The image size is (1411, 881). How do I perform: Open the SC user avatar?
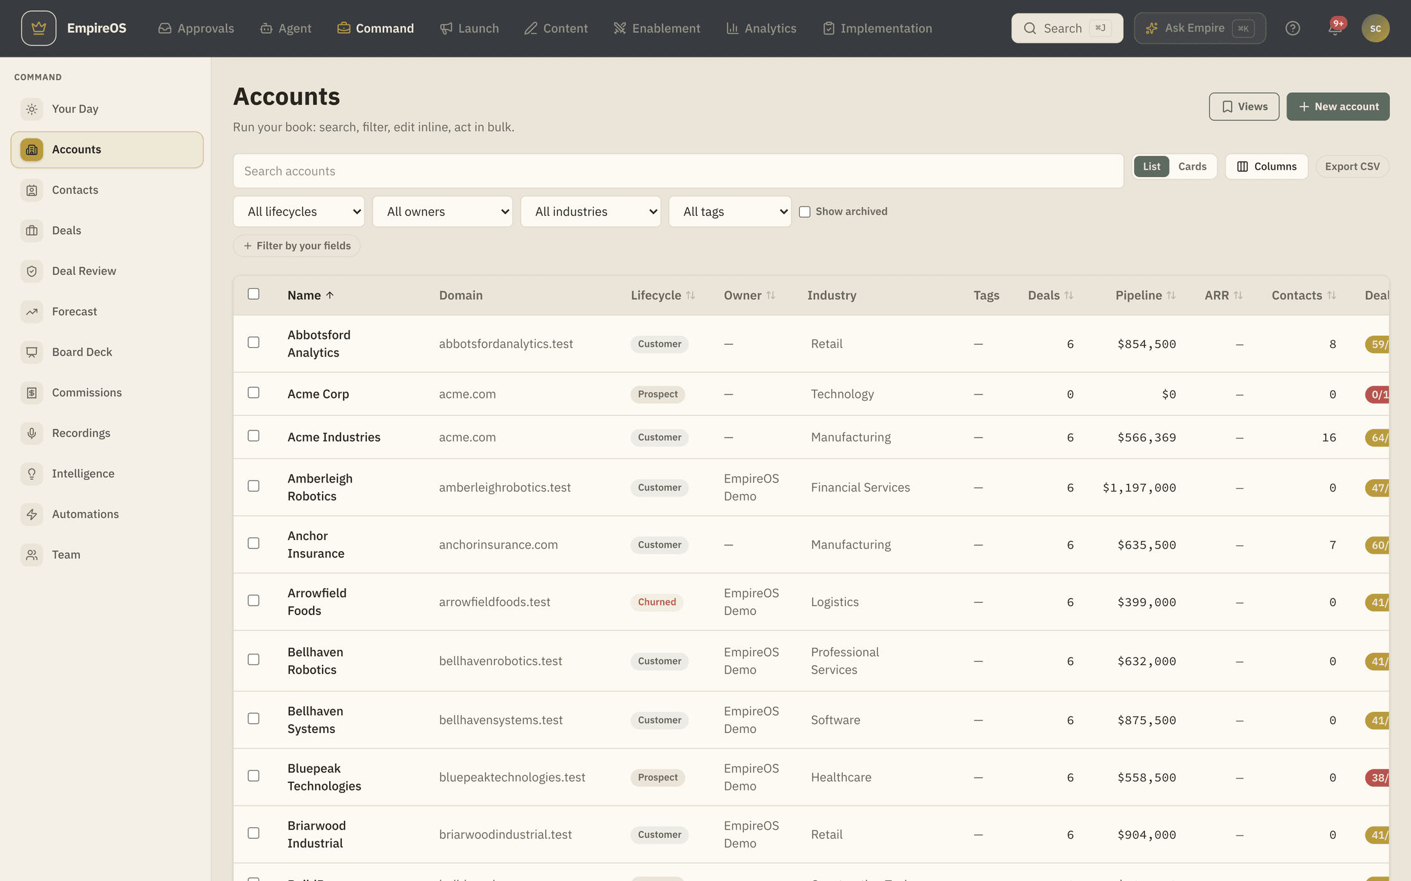[x=1375, y=28]
